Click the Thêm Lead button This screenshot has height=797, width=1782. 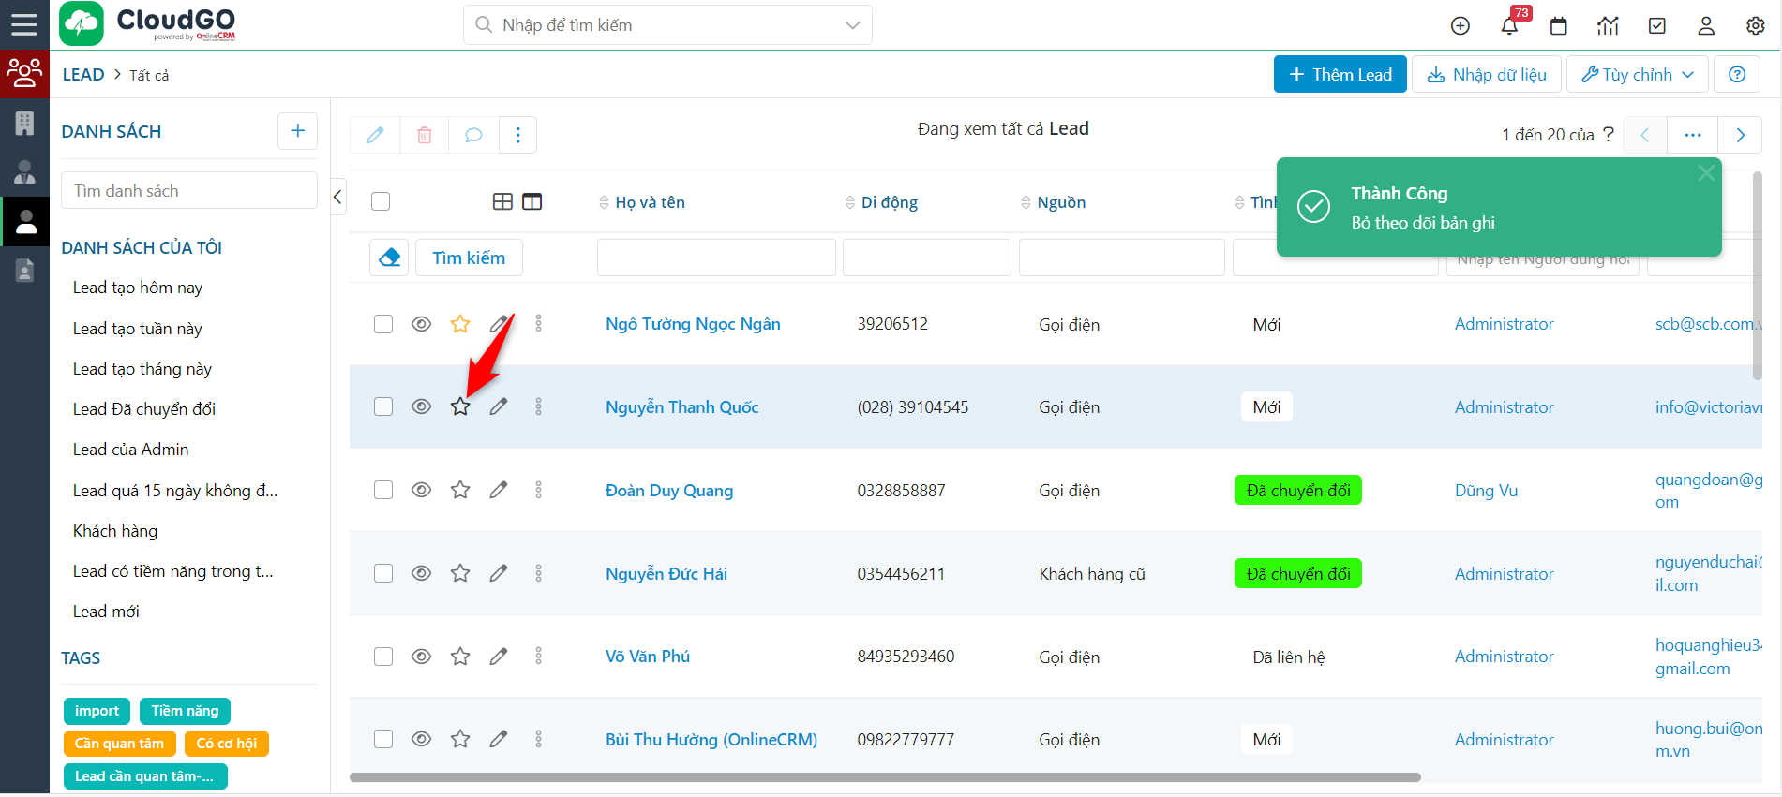coord(1340,74)
